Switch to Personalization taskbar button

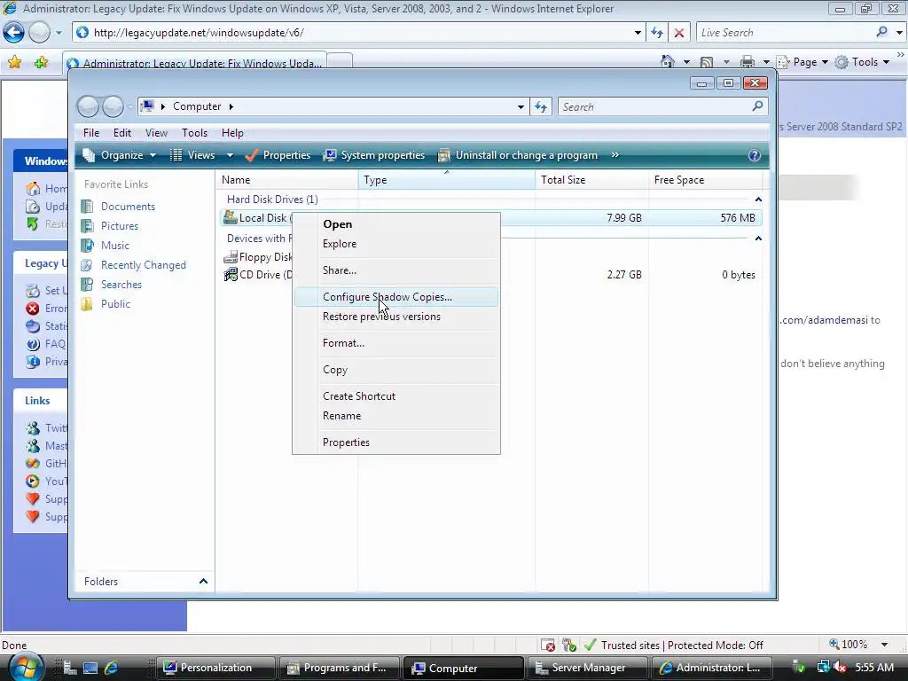pos(215,668)
